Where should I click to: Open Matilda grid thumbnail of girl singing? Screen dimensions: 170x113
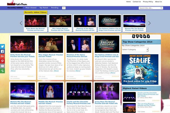(51, 91)
